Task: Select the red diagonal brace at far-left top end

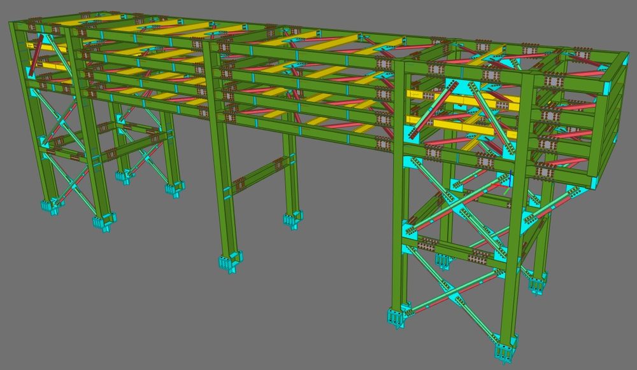Action: 36,55
